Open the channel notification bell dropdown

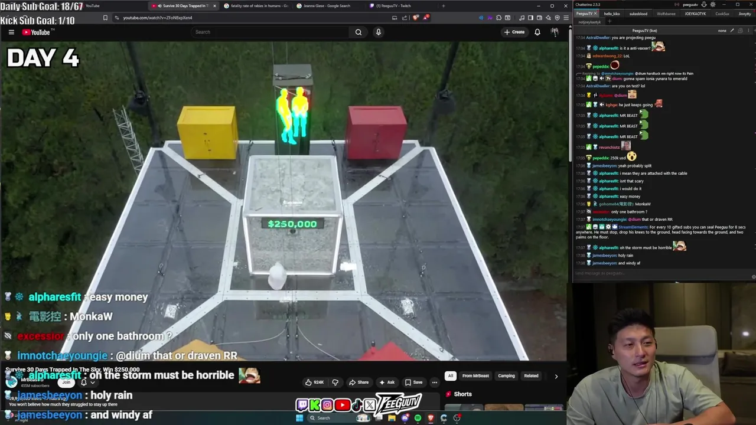[x=87, y=382]
